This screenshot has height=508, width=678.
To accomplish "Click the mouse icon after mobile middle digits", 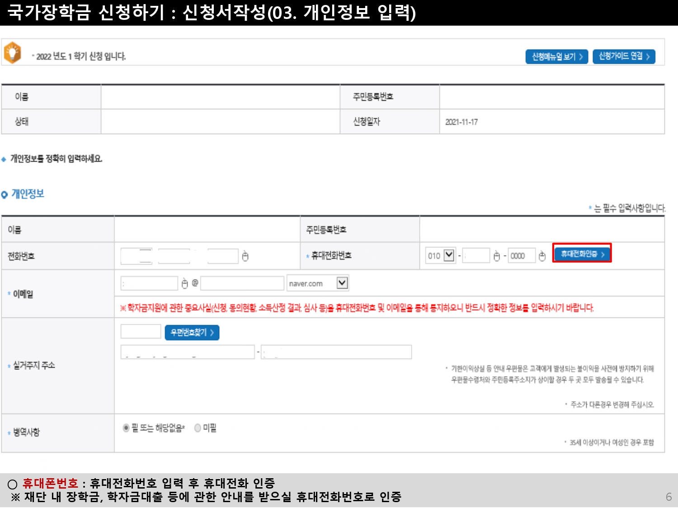I will (497, 256).
